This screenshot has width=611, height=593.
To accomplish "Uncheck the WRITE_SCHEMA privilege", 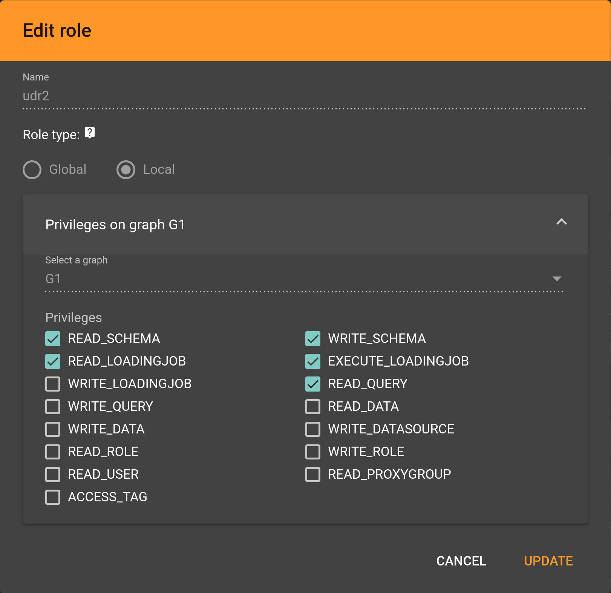I will (x=313, y=339).
